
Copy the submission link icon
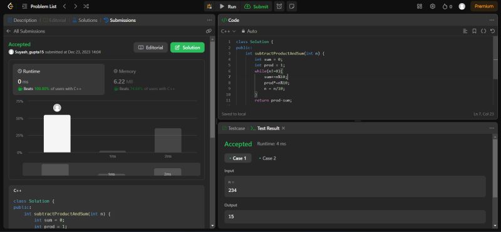tap(209, 31)
